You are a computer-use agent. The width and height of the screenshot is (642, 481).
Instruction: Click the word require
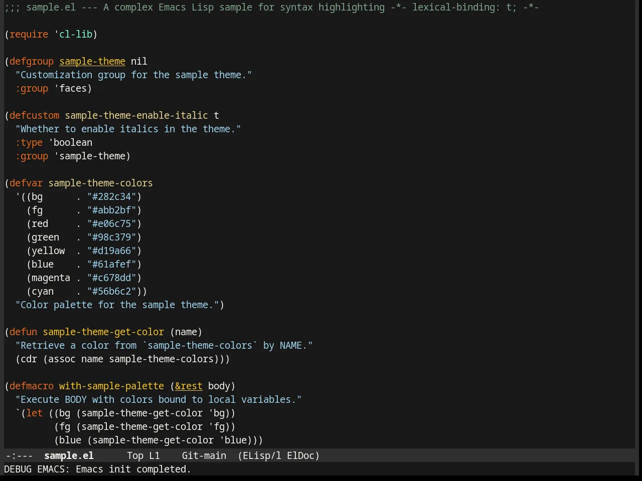29,34
